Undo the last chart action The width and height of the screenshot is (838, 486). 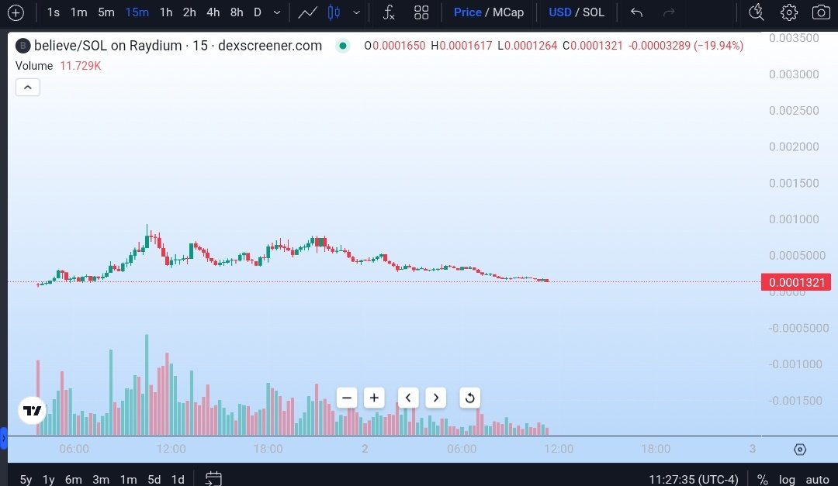636,12
